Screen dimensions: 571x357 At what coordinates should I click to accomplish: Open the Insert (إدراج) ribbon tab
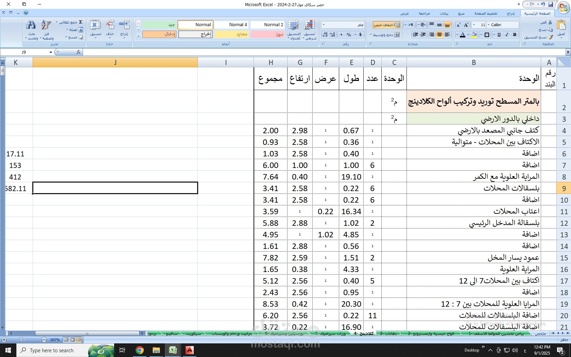pyautogui.click(x=511, y=14)
